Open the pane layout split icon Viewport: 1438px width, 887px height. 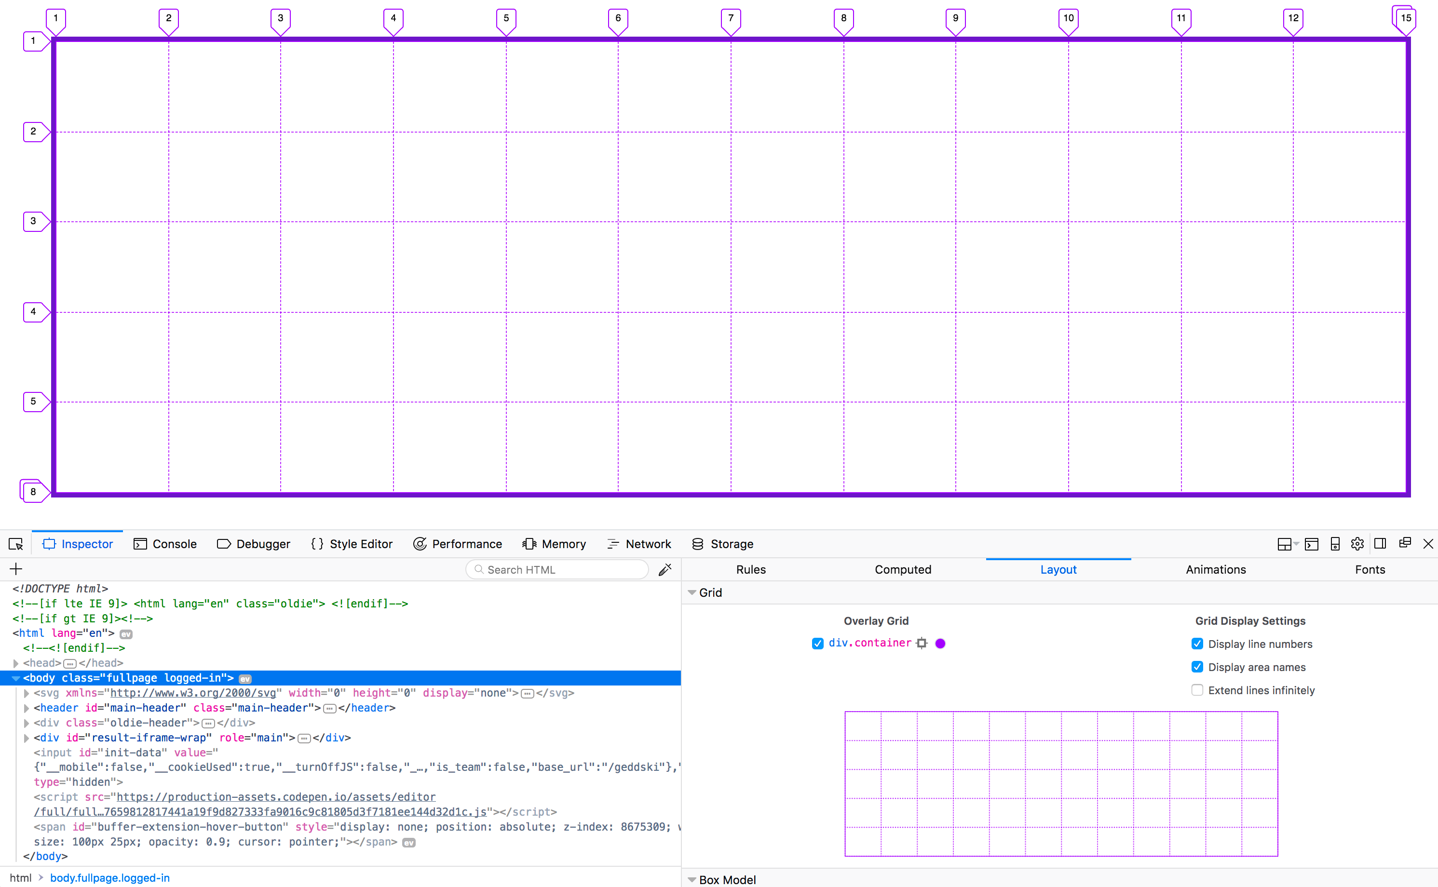(x=1284, y=544)
